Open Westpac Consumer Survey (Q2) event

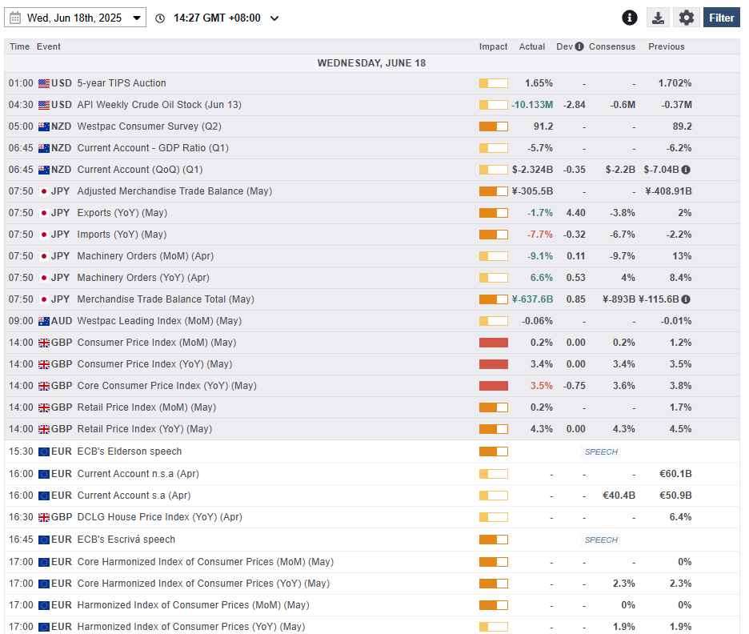pos(149,126)
